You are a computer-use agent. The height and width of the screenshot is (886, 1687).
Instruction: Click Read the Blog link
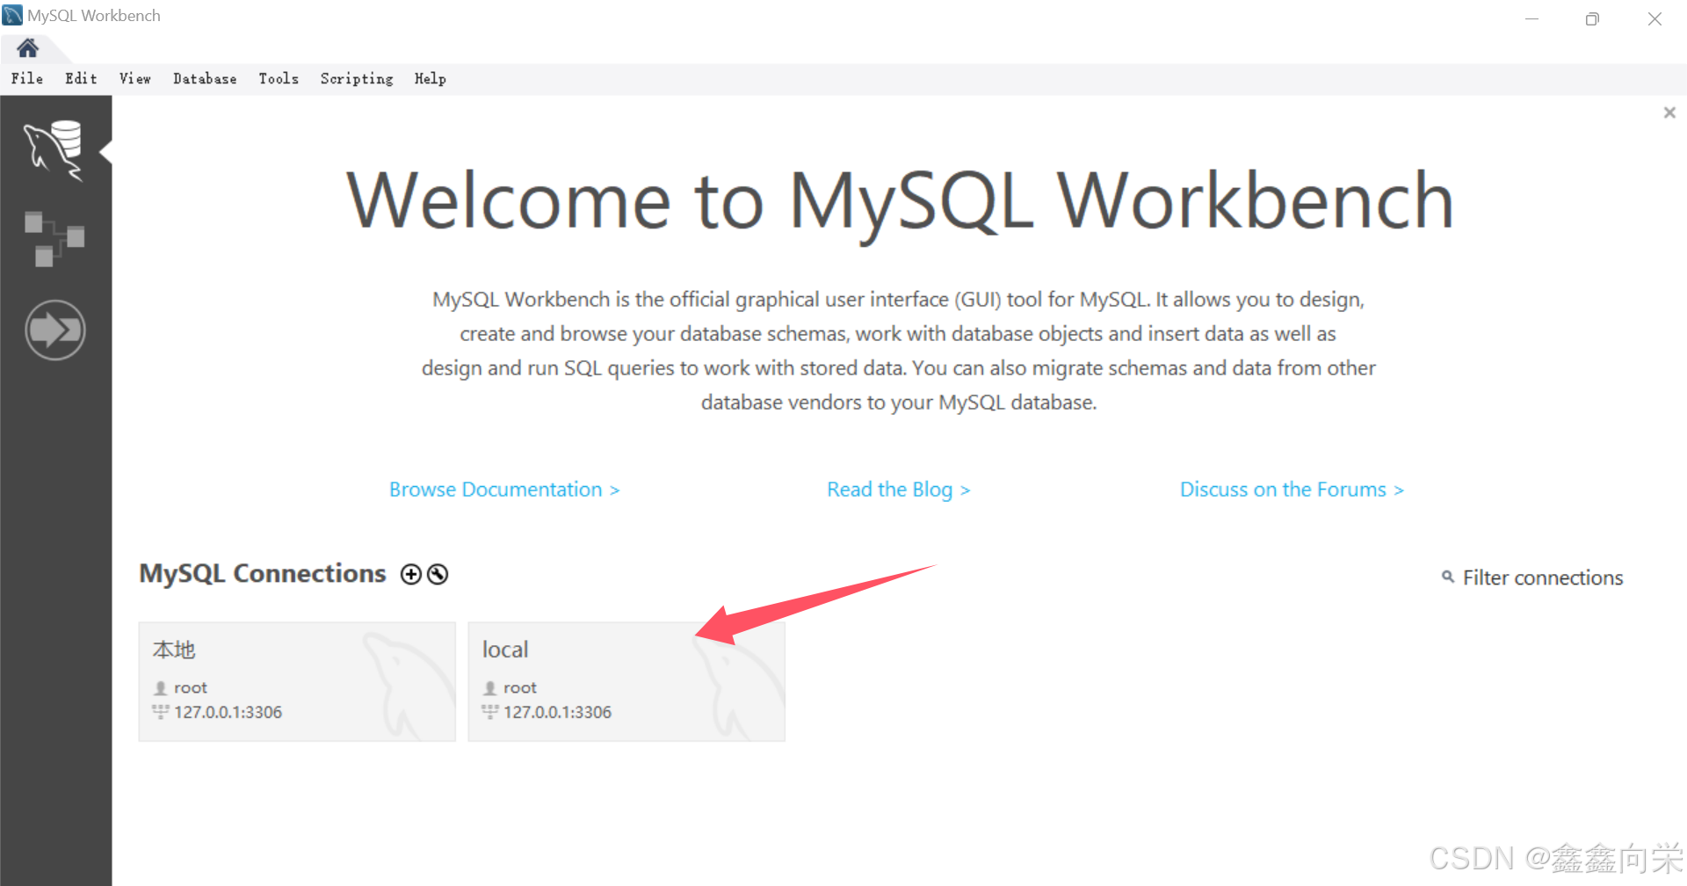(898, 490)
